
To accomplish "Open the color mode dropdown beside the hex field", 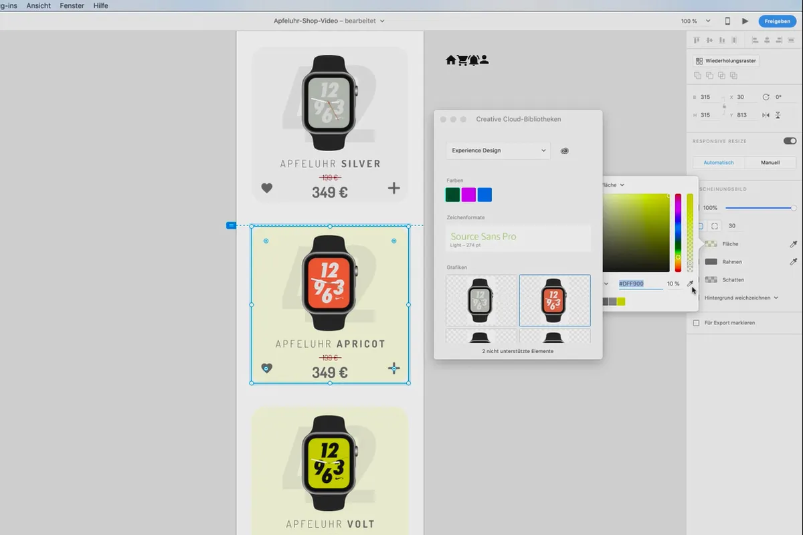I will (x=606, y=284).
